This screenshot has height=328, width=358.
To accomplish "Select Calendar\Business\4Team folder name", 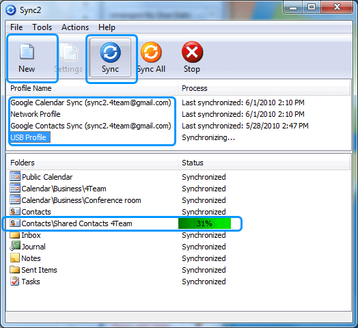I will click(64, 189).
